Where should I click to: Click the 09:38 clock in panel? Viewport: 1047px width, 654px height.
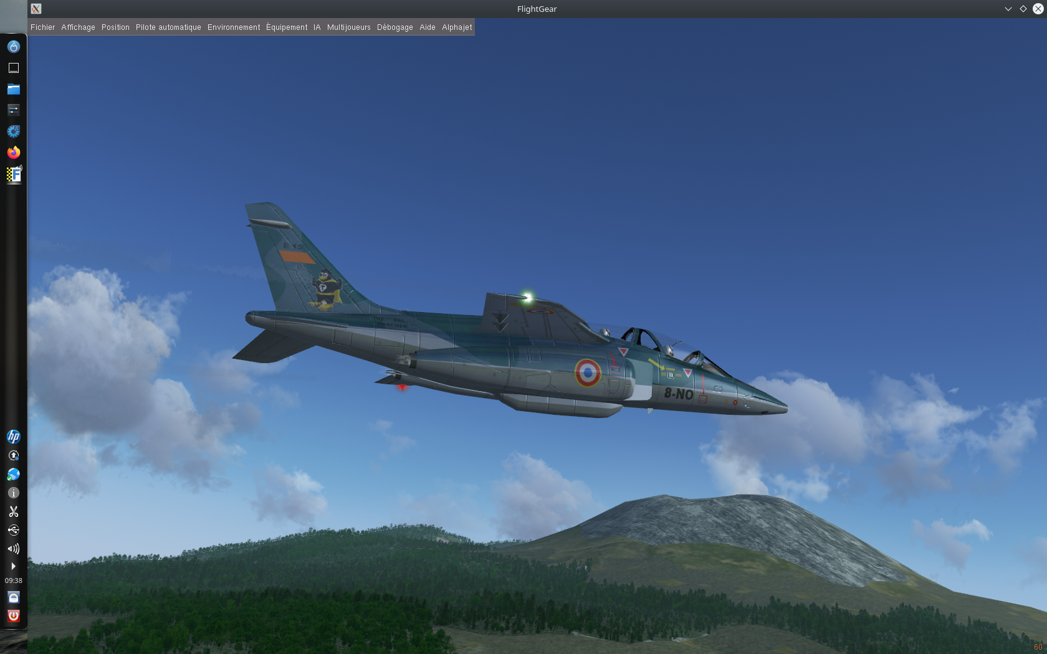point(13,581)
